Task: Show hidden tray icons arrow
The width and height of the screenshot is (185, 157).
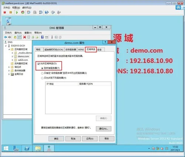Action: point(149,149)
